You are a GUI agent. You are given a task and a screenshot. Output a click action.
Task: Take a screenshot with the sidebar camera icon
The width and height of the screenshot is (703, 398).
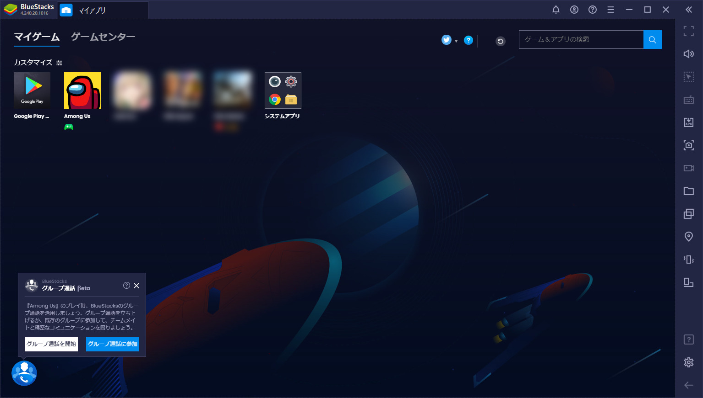(x=689, y=145)
